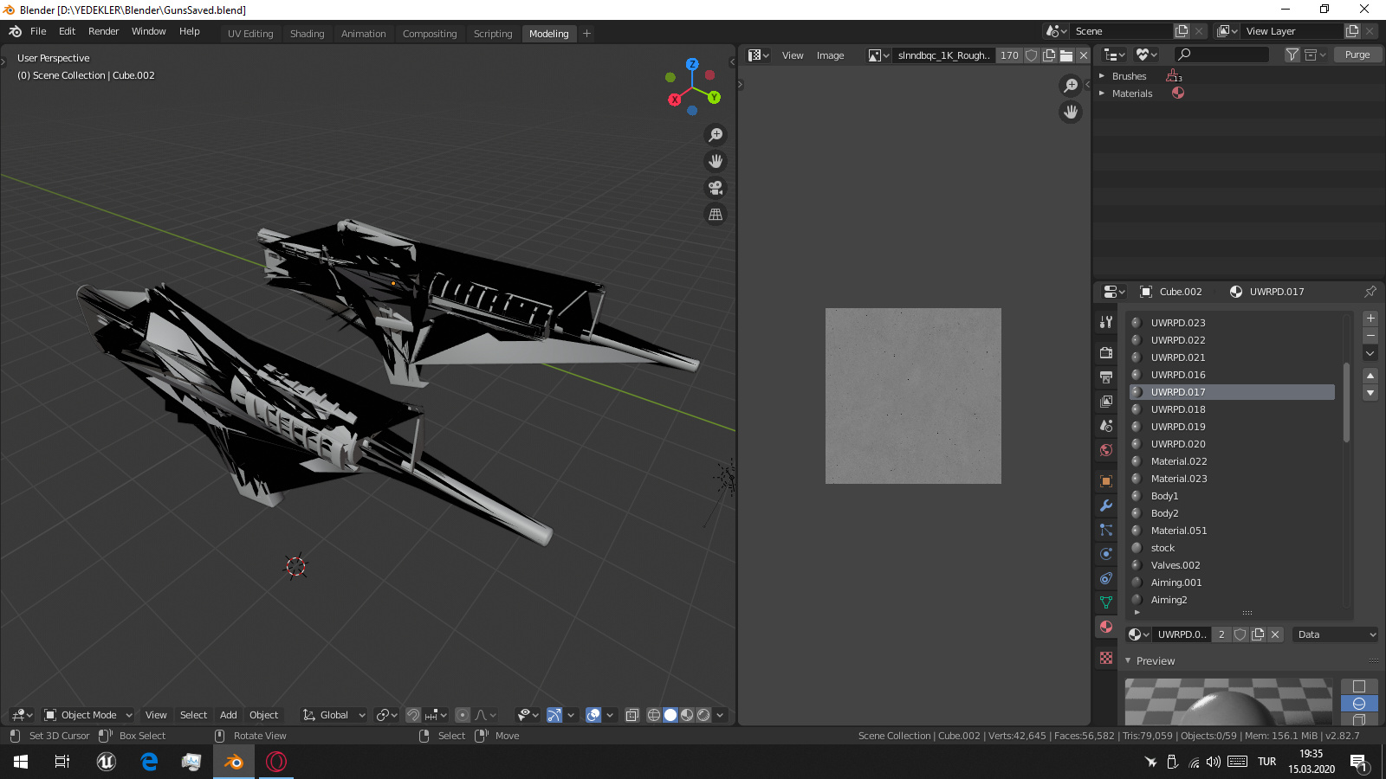Launch Blender from the Windows taskbar
1386x779 pixels.
click(x=234, y=762)
